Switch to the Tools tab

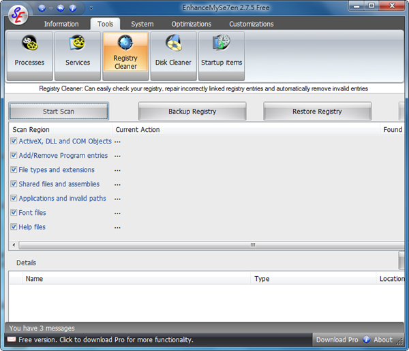(x=105, y=24)
